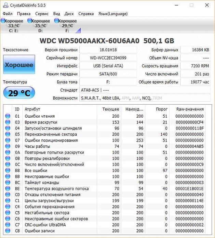Click the Порог column header

157,109
